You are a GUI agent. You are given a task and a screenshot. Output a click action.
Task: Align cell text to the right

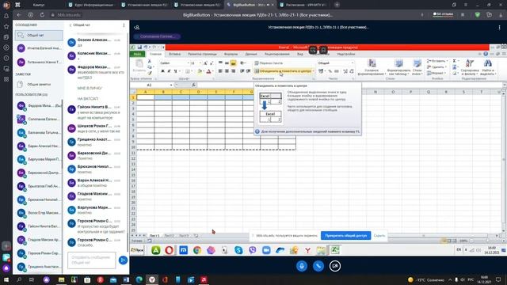(x=233, y=71)
